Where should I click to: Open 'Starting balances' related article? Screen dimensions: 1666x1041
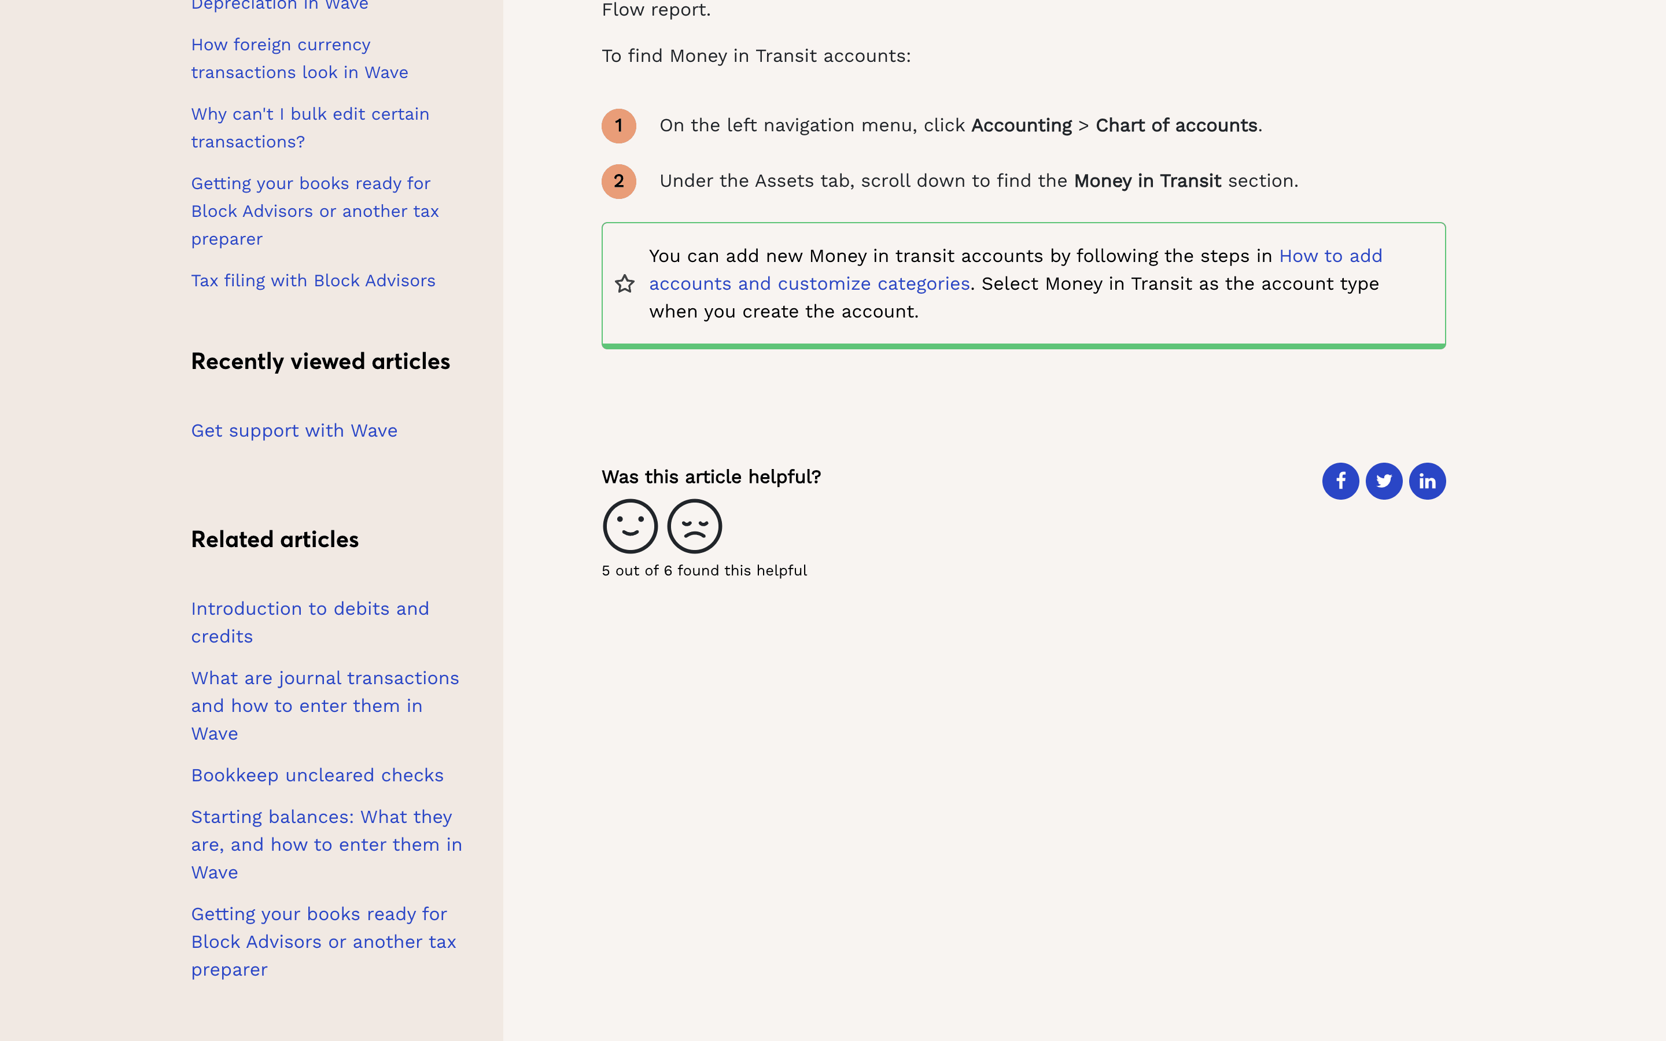click(326, 844)
